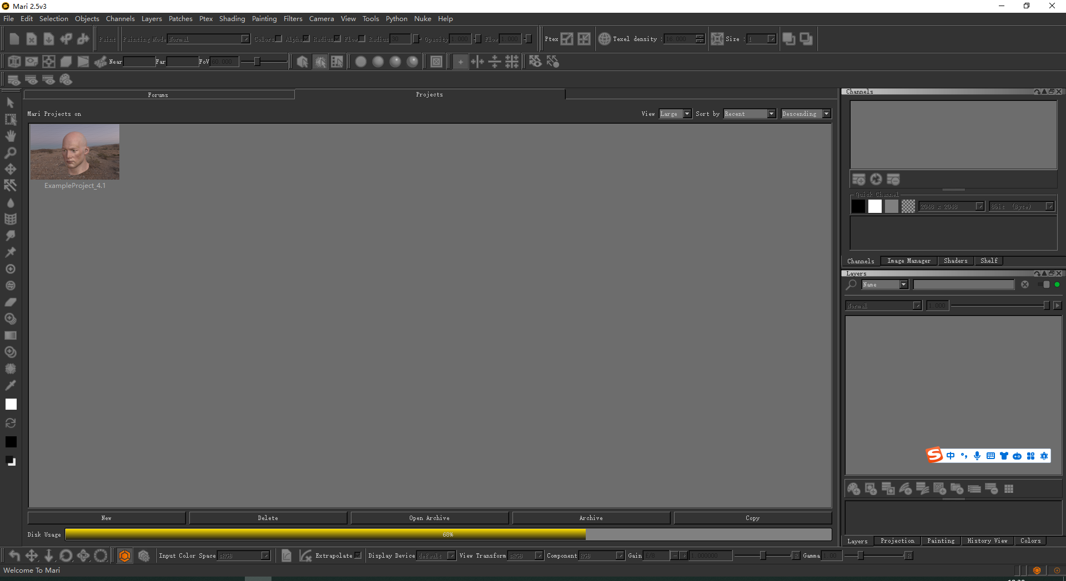Open the Shading menu
1066x581 pixels.
point(232,18)
